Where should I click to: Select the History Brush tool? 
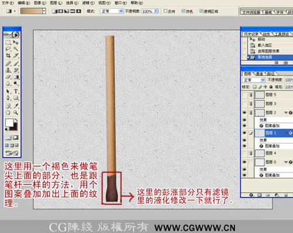[x=16, y=70]
